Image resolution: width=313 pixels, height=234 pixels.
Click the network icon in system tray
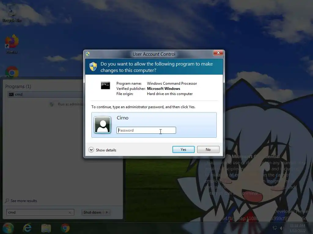click(x=275, y=228)
